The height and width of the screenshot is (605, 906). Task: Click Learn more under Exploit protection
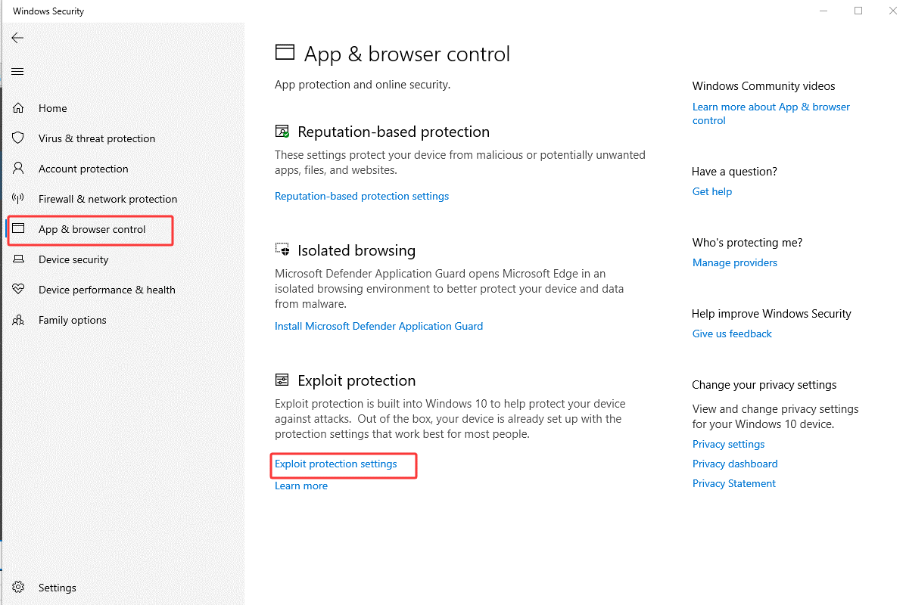[300, 486]
